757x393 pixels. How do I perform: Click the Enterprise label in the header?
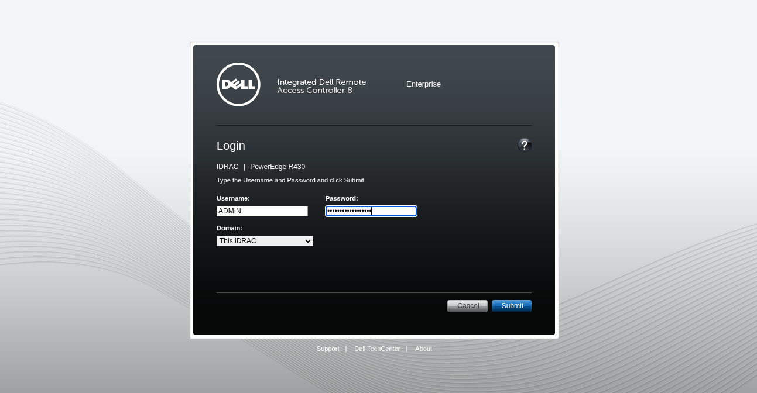click(x=423, y=84)
